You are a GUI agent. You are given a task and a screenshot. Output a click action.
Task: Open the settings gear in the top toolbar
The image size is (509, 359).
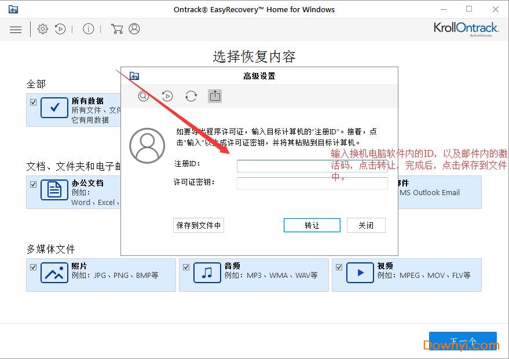(42, 28)
